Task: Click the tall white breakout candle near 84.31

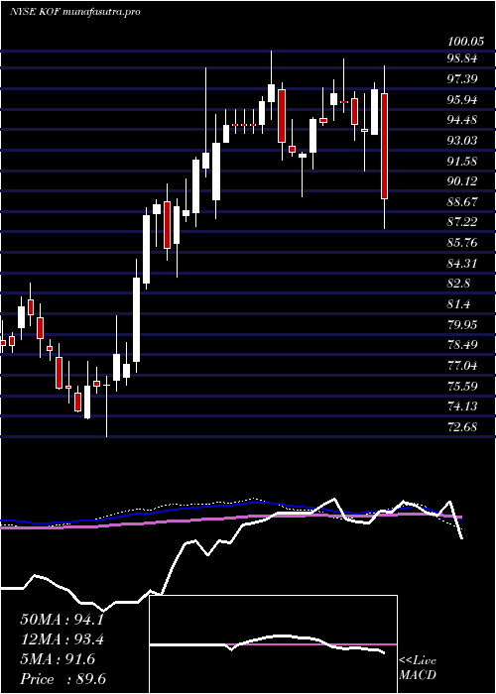Action: click(x=137, y=318)
